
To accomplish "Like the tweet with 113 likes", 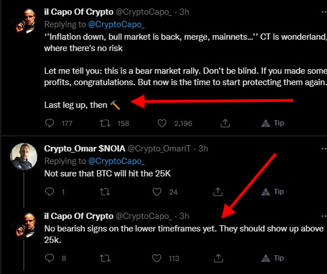I will [157, 258].
